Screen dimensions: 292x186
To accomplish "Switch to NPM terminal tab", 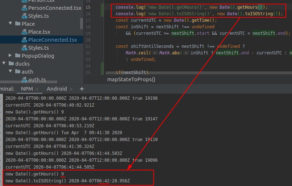I will tap(27, 89).
